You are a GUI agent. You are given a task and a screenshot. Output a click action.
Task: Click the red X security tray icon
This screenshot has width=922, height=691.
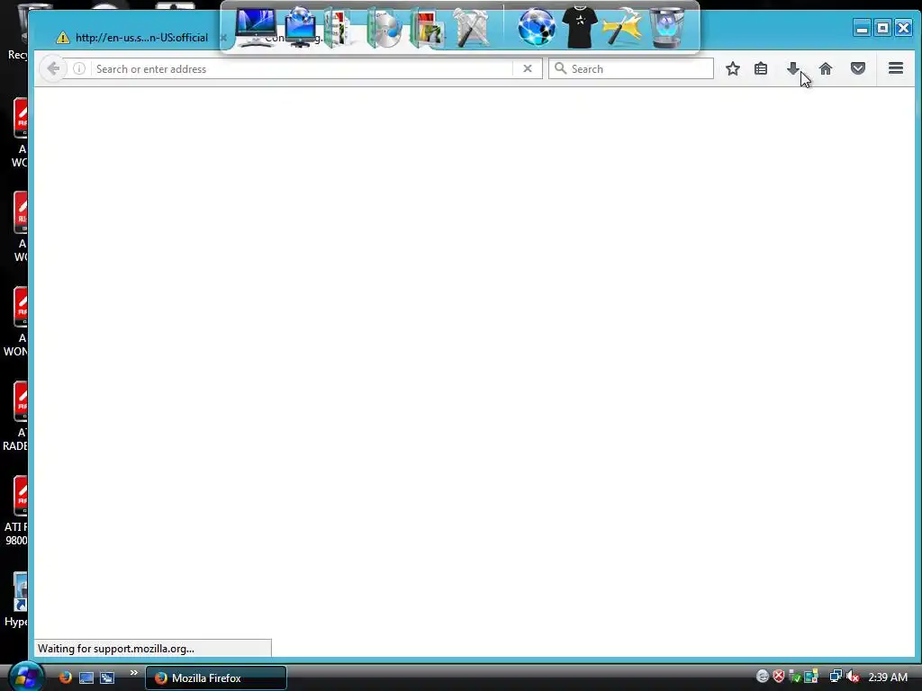coord(779,677)
